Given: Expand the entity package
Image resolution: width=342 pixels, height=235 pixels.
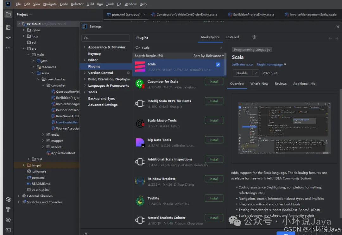Looking at the screenshot, I should tap(43, 134).
